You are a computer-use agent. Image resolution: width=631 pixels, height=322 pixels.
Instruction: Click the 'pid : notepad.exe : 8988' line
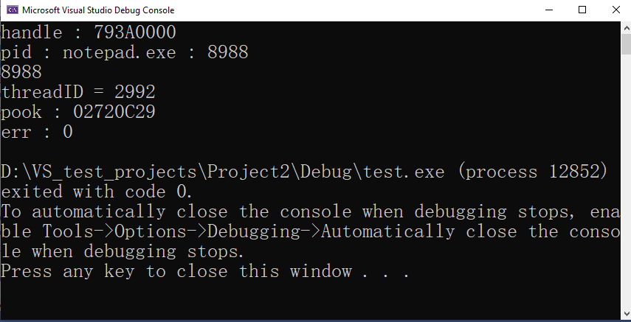point(125,52)
